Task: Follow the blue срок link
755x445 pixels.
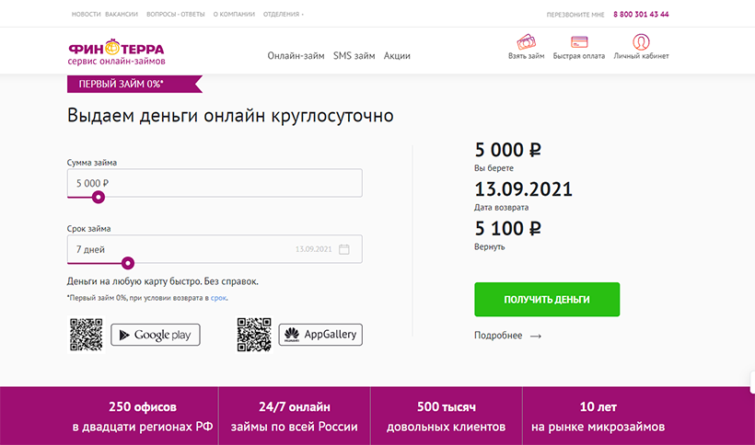Action: coord(218,298)
